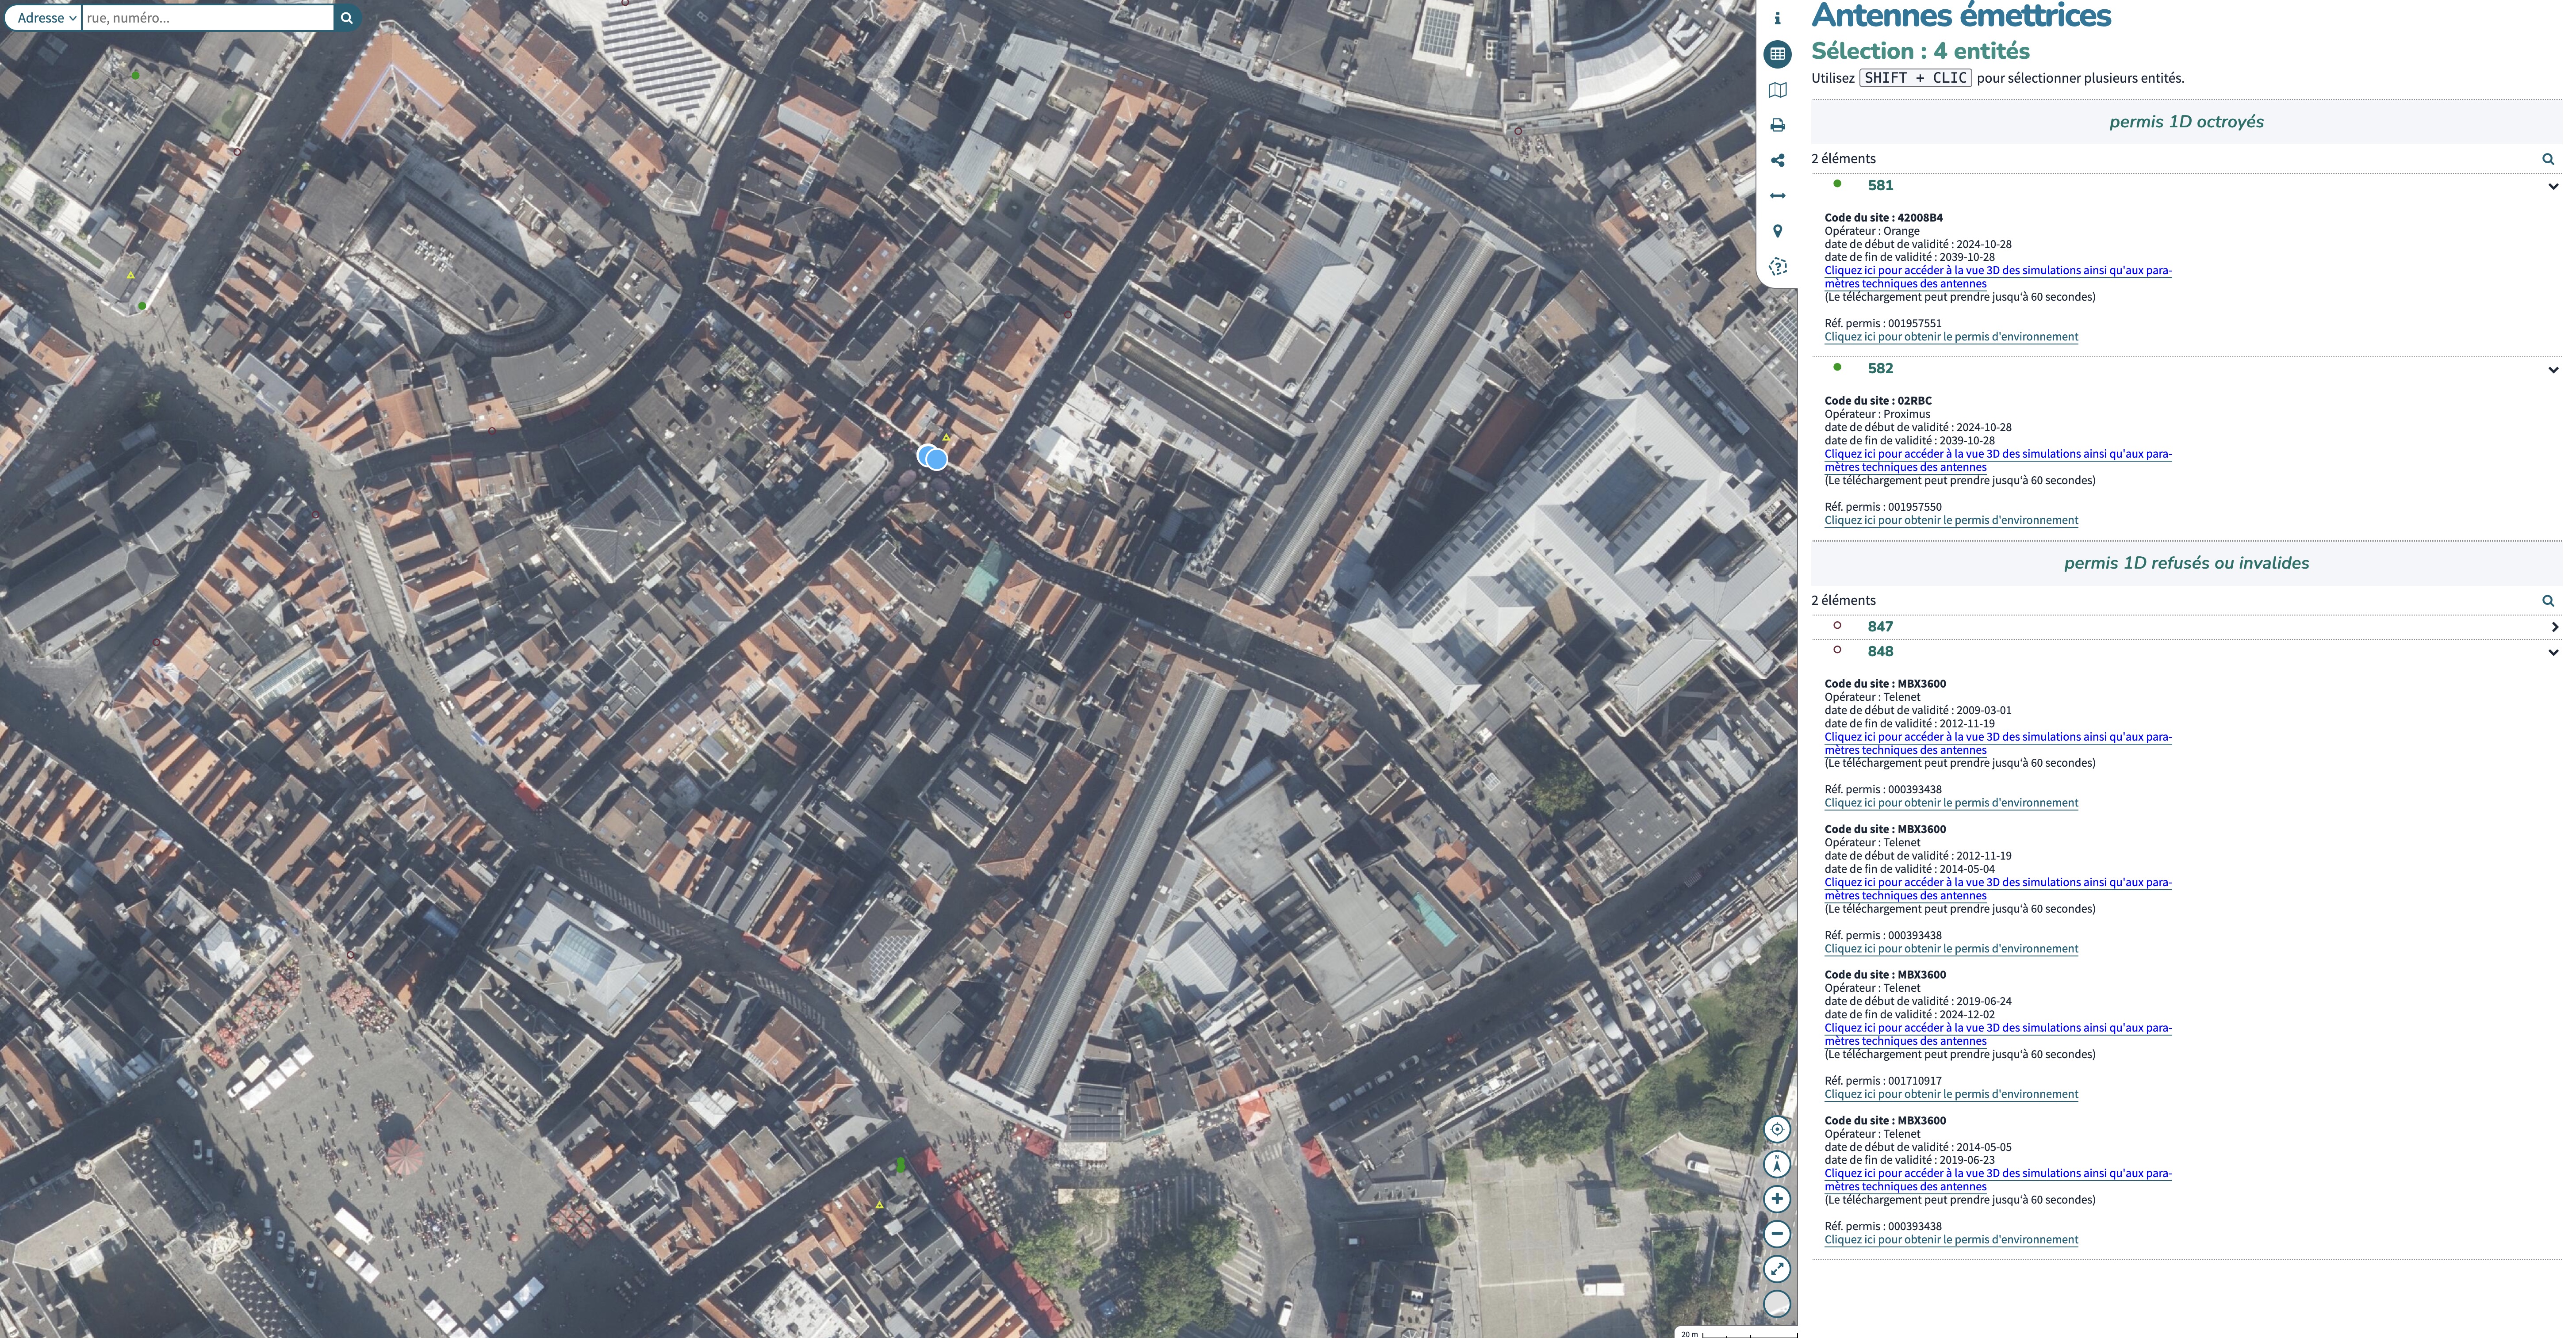
Task: Open the selection table view
Action: [1777, 54]
